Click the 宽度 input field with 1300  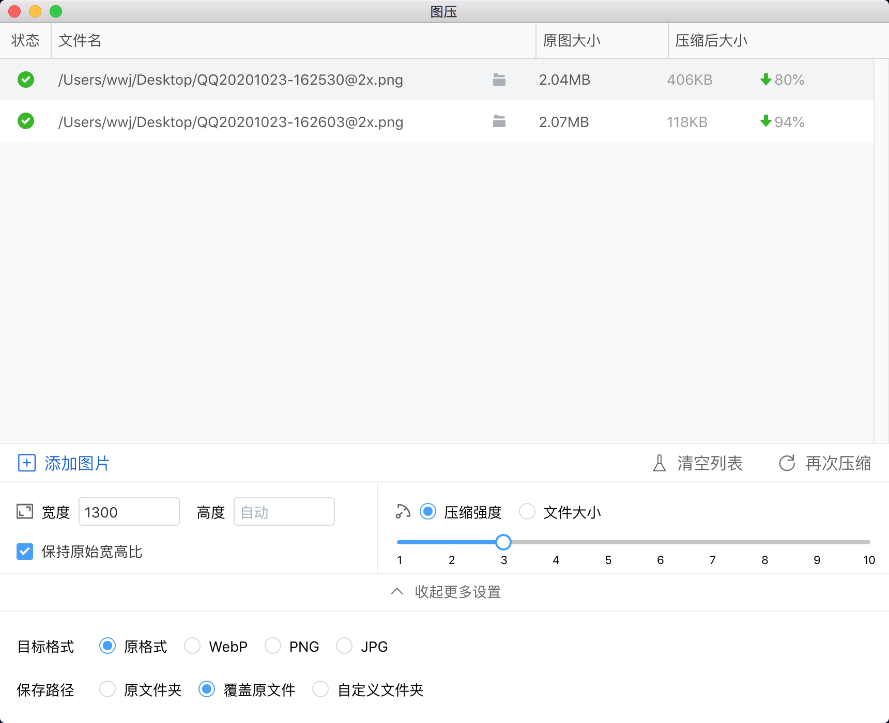pos(129,512)
